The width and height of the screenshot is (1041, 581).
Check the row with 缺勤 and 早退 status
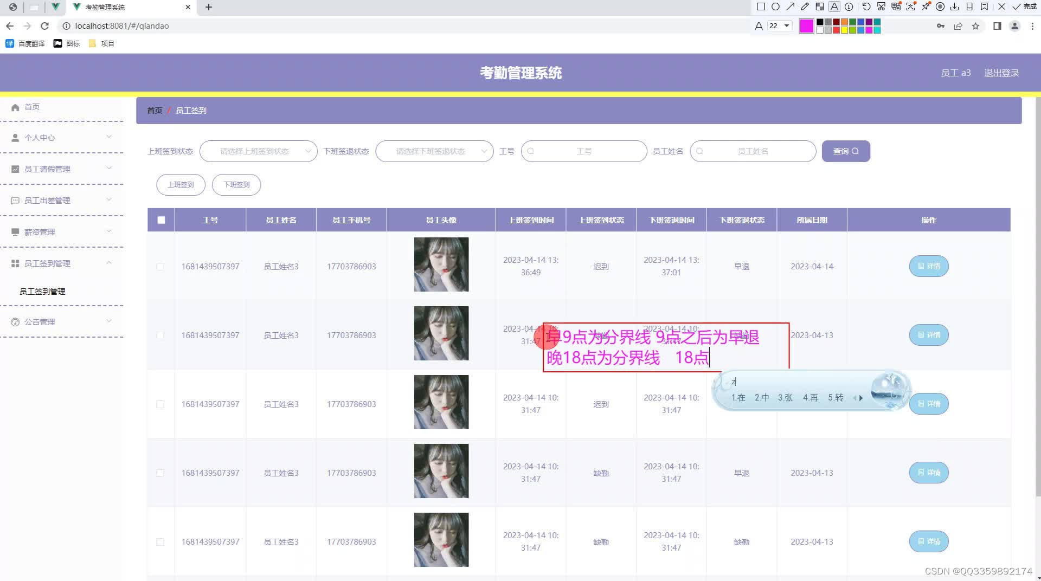[160, 473]
